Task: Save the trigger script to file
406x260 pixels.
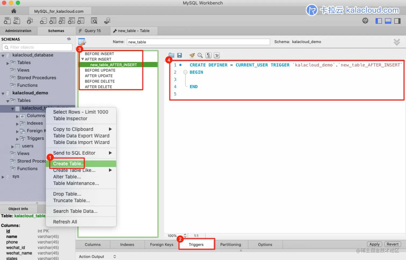Action: click(x=180, y=55)
